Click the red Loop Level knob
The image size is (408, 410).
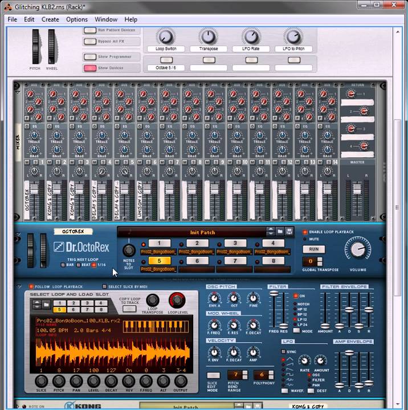coord(177,300)
